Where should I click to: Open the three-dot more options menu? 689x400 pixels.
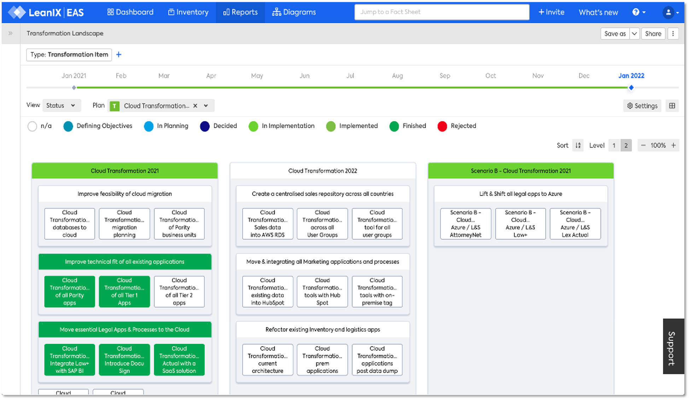click(x=673, y=34)
